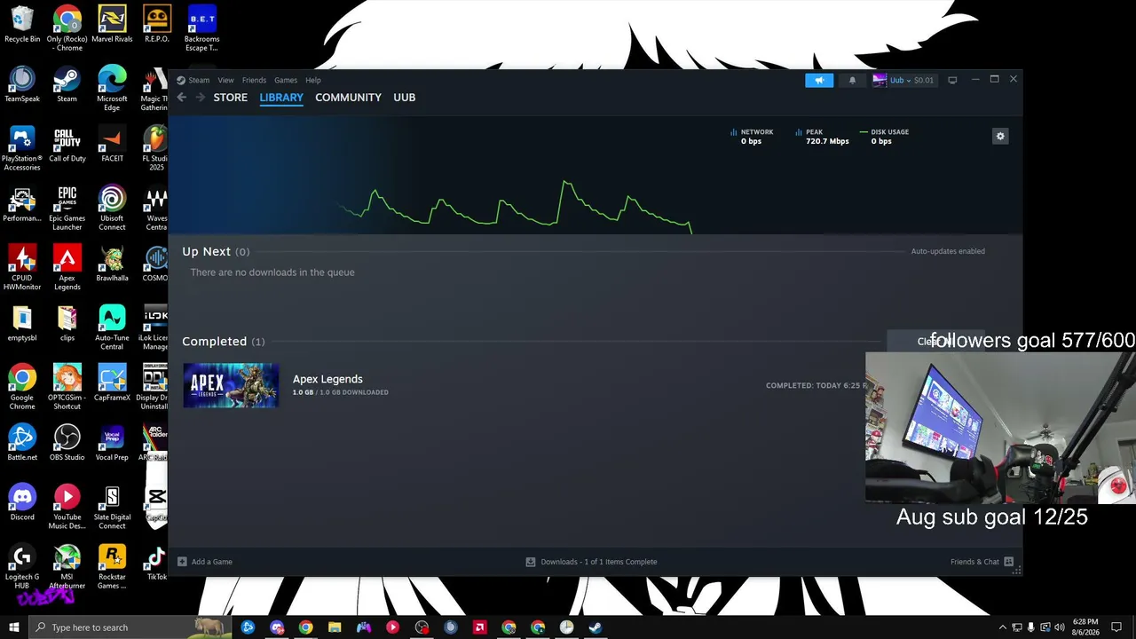This screenshot has height=639, width=1136.
Task: Open FACEIT desktop icon
Action: 112,145
